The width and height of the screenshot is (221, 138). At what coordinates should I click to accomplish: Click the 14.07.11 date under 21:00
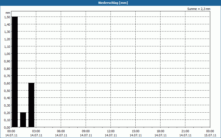[x=185, y=135]
